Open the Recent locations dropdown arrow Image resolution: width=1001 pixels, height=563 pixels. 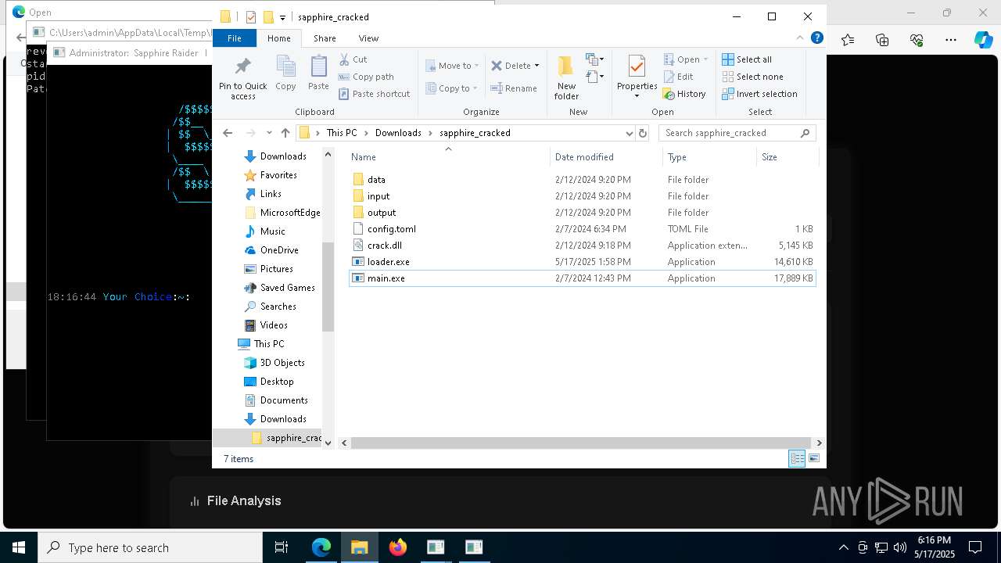click(x=269, y=133)
